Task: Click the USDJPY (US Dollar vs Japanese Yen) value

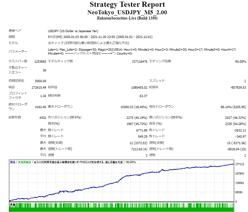Action: pyautogui.click(x=73, y=31)
